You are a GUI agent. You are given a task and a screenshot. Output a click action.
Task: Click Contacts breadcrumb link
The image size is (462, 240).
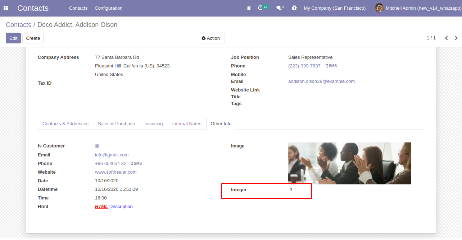coord(18,25)
